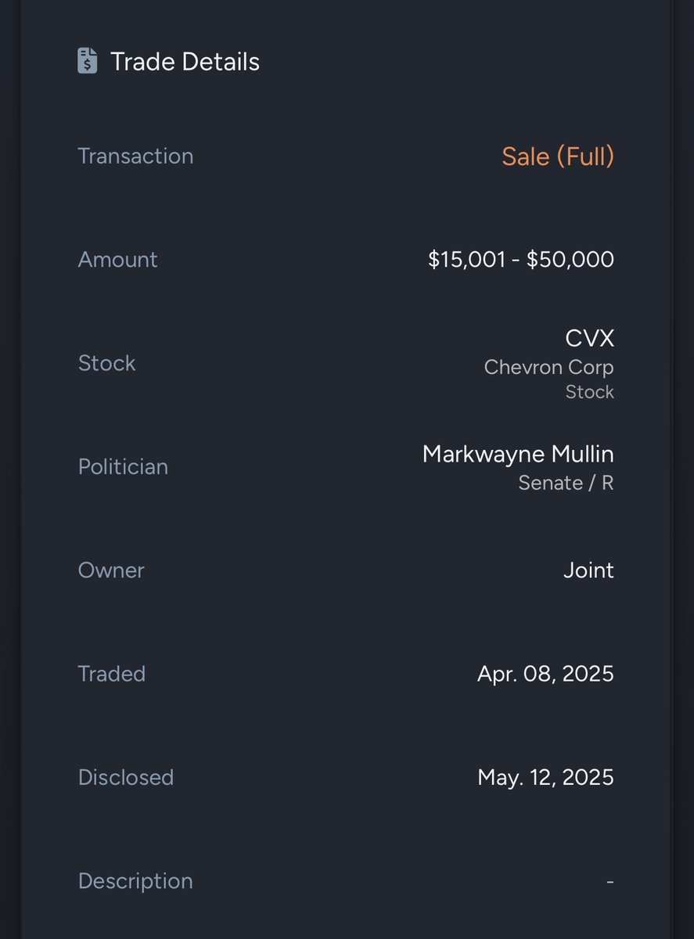Viewport: 694px width, 939px height.
Task: Open the Chevron Corp company name
Action: point(548,367)
